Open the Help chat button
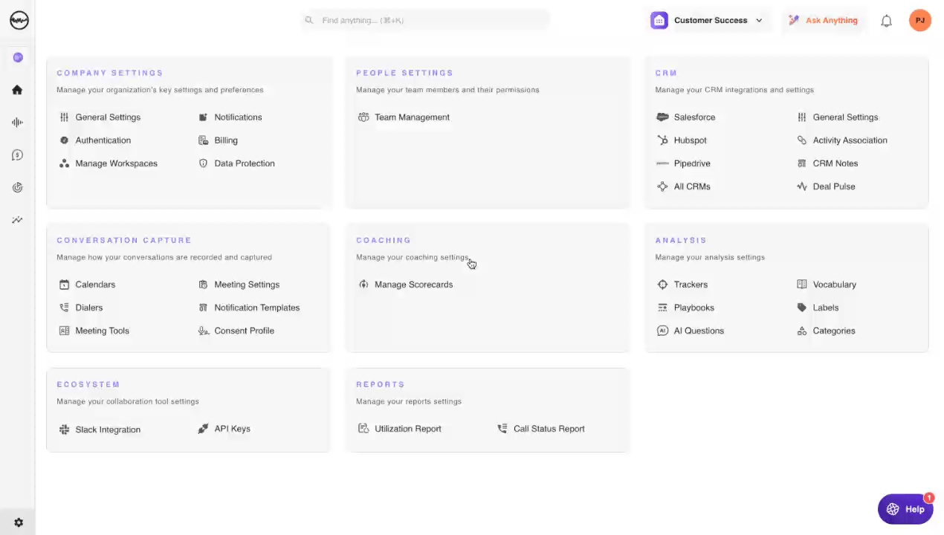 pos(905,509)
